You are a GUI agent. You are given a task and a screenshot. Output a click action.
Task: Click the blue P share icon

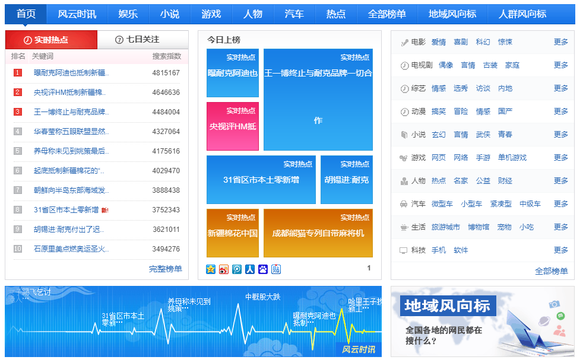236,270
